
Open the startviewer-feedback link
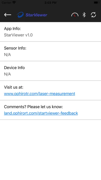[x=41, y=113]
